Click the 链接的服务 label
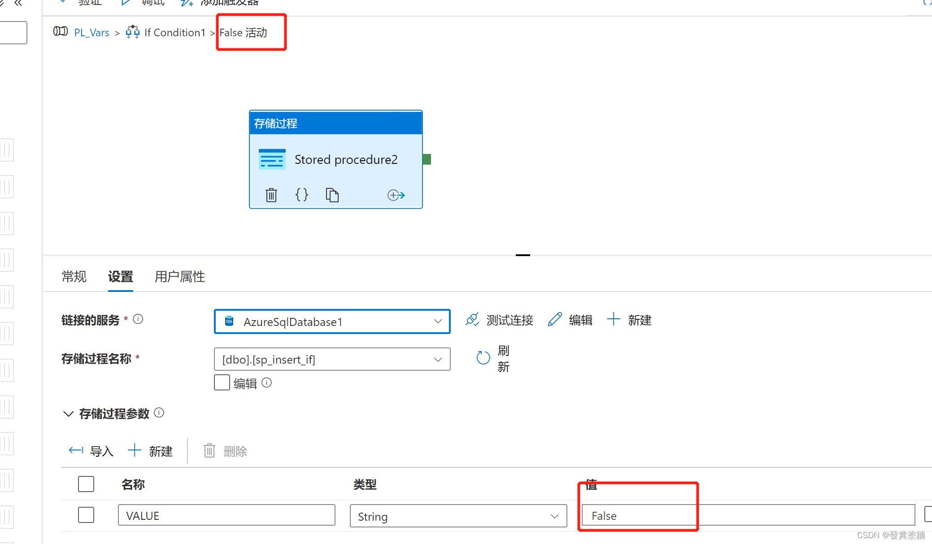The width and height of the screenshot is (932, 544). [91, 320]
